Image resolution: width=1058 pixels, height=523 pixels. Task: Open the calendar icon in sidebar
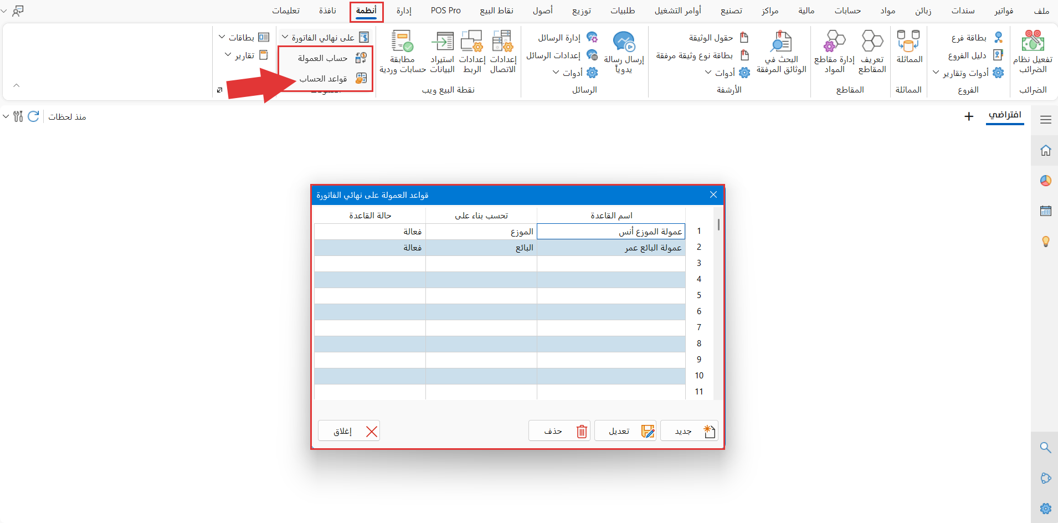(1045, 211)
